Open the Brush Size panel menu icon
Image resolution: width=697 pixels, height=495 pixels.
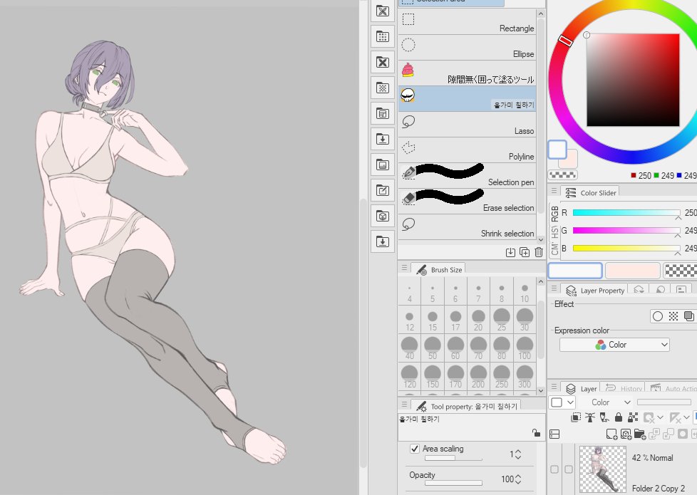404,268
